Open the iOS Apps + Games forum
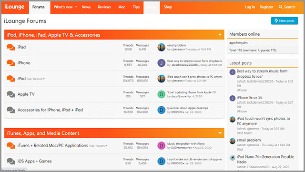The width and height of the screenshot is (305, 172). pos(34,161)
